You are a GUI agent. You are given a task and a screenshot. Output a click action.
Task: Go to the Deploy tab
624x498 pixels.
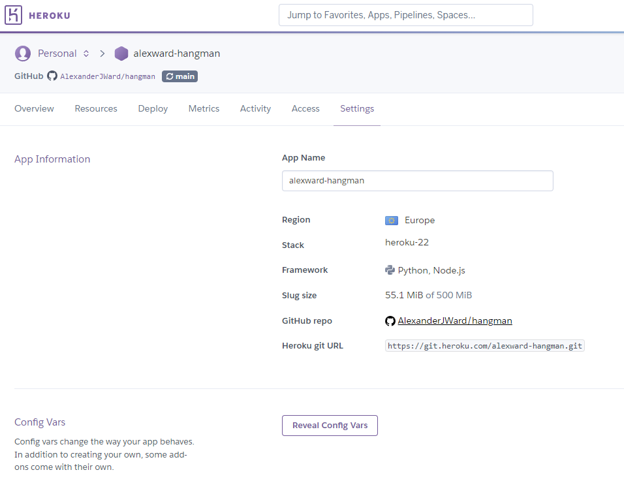click(153, 109)
